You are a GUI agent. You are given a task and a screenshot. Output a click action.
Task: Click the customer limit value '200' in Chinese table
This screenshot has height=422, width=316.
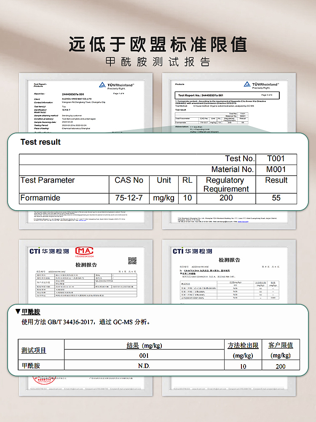[281, 366]
